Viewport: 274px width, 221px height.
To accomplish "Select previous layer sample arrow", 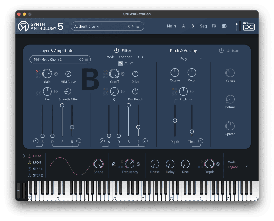I will (80, 59).
